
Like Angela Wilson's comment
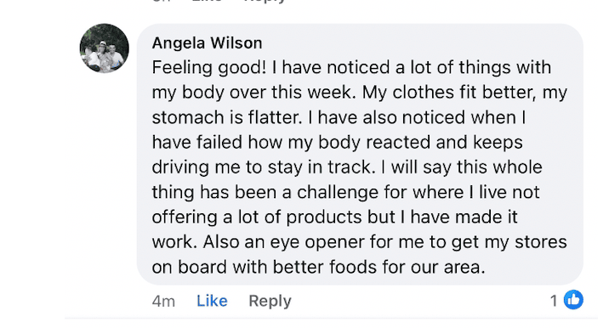[212, 301]
